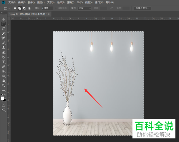Select the Clone Stamp tool
The width and height of the screenshot is (179, 142).
(x=4, y=48)
